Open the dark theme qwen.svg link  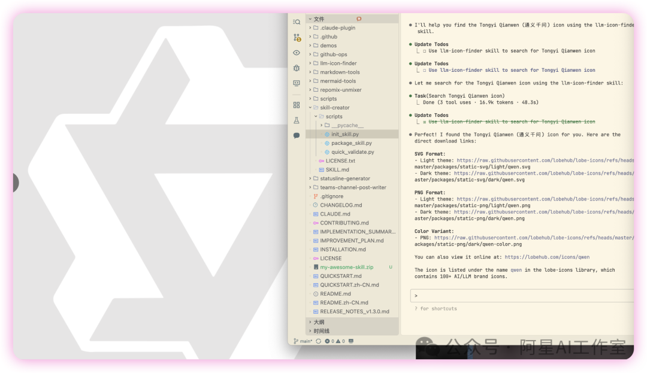pyautogui.click(x=544, y=174)
